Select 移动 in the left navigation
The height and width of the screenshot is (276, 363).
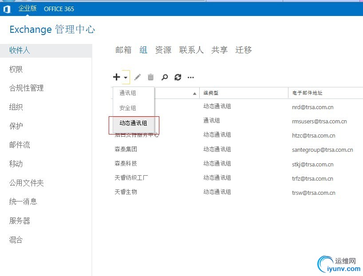pyautogui.click(x=16, y=164)
